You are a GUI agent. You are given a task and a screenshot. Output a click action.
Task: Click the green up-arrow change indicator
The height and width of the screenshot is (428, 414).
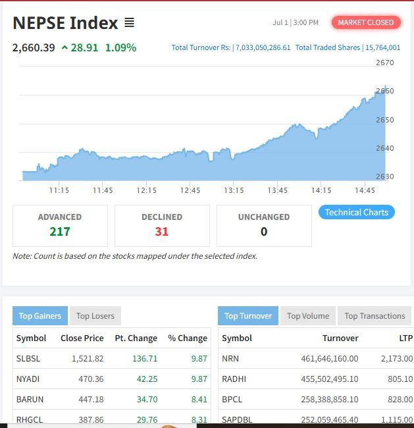click(x=65, y=47)
